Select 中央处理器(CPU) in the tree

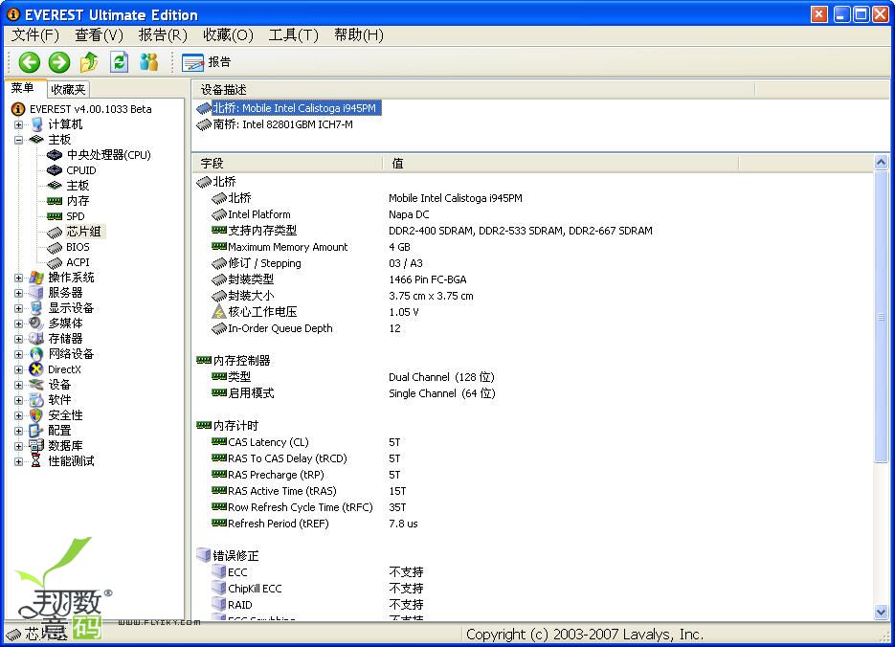(x=108, y=155)
